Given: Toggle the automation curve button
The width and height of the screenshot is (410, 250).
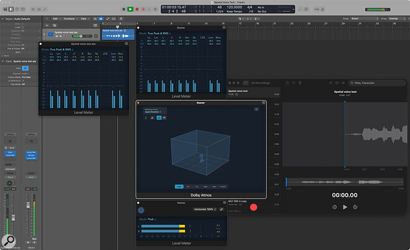Looking at the screenshot, I should tap(108, 18).
